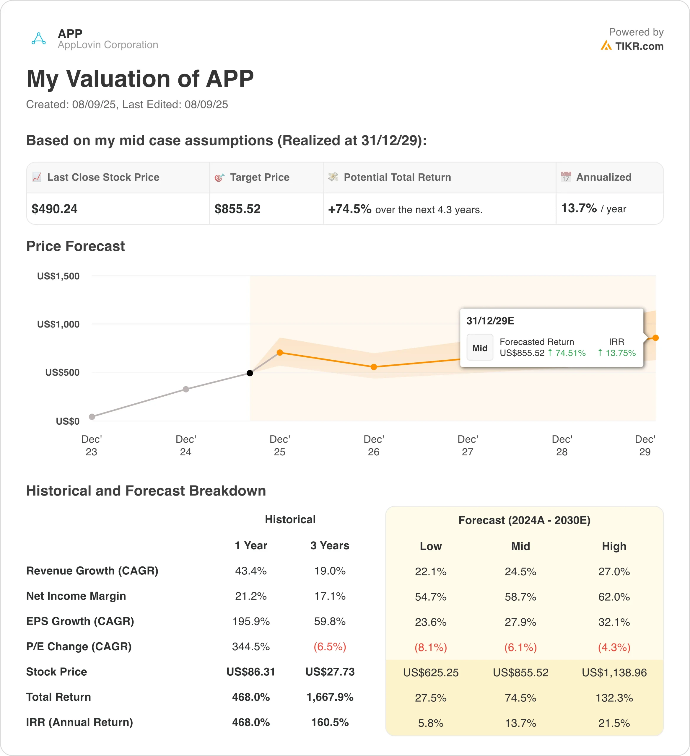Click the APP ticker symbol heading

coord(70,33)
